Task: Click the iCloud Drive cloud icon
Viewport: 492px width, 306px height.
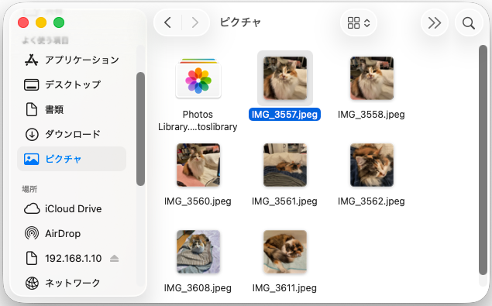Action: tap(32, 208)
